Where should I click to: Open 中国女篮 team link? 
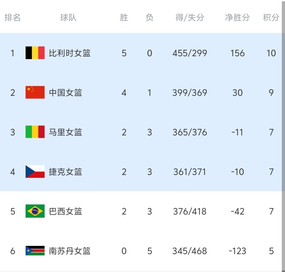(66, 93)
